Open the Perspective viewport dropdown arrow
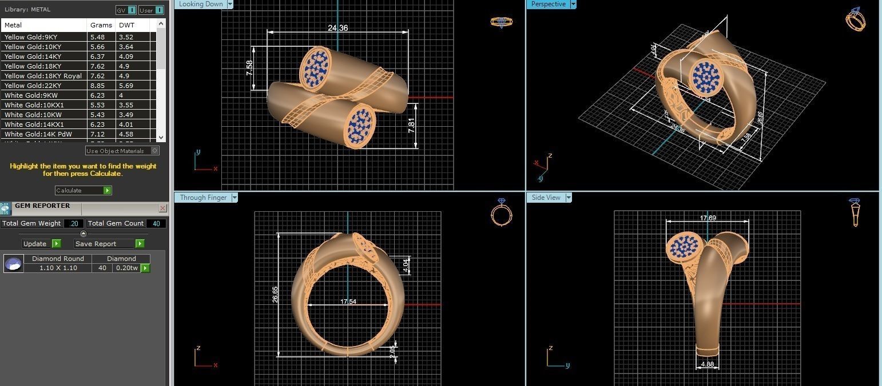Image resolution: width=882 pixels, height=386 pixels. coord(573,4)
